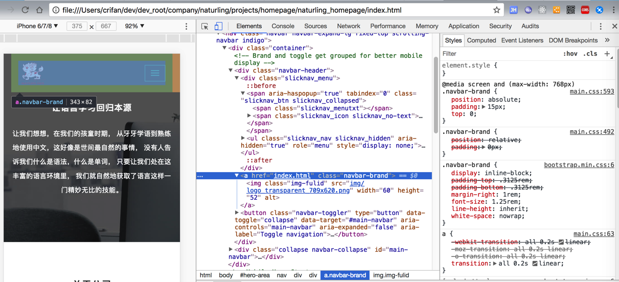The image size is (619, 282).
Task: Collapse the div class container node
Action: click(224, 48)
